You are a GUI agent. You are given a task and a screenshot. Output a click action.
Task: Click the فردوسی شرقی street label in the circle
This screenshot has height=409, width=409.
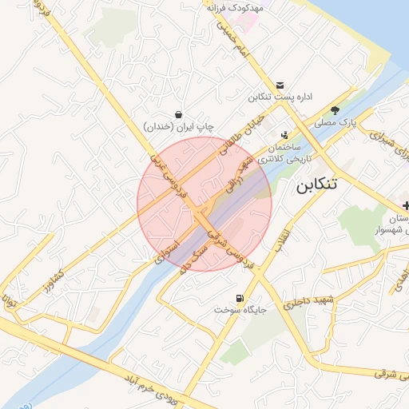pyautogui.click(x=231, y=249)
